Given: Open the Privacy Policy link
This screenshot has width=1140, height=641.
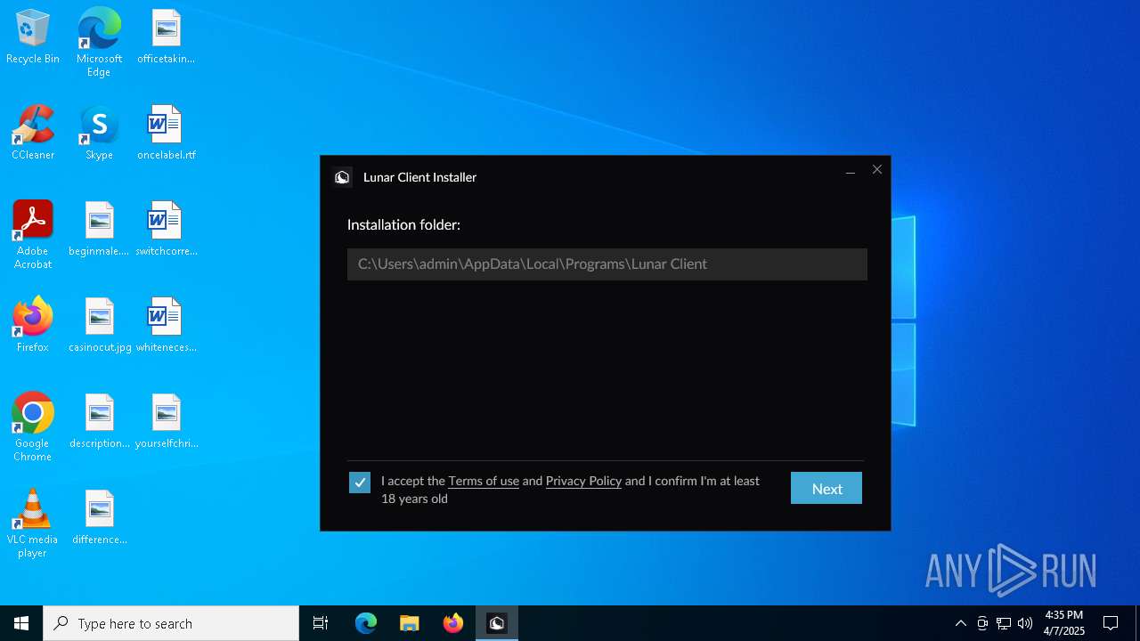Looking at the screenshot, I should (x=583, y=481).
